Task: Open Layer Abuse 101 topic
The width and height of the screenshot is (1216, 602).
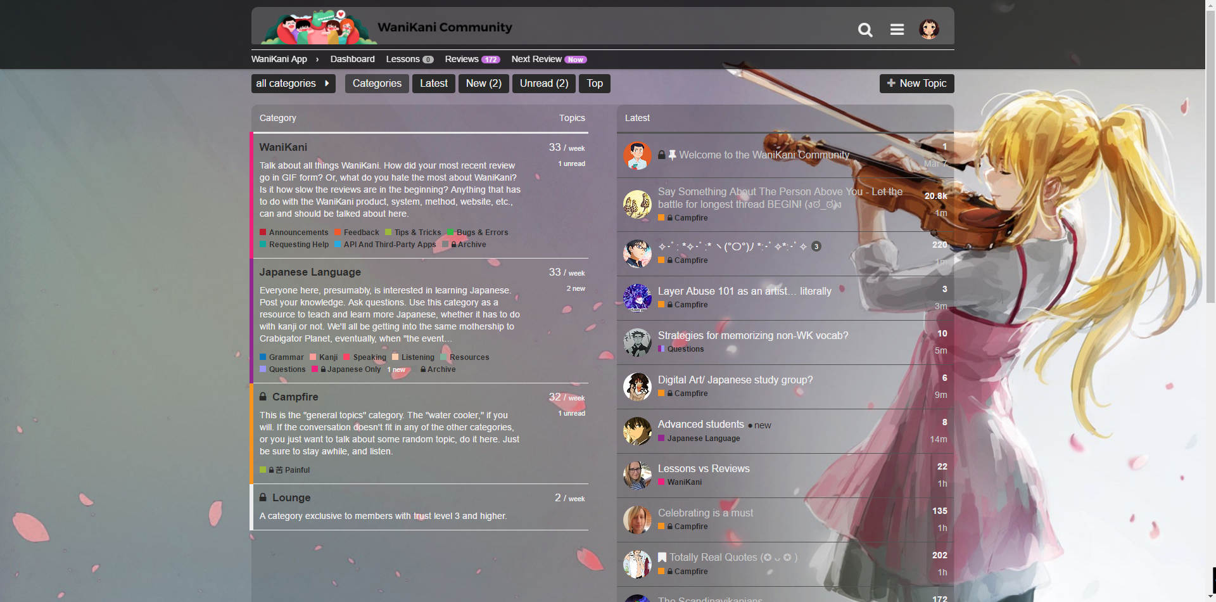Action: coord(744,291)
